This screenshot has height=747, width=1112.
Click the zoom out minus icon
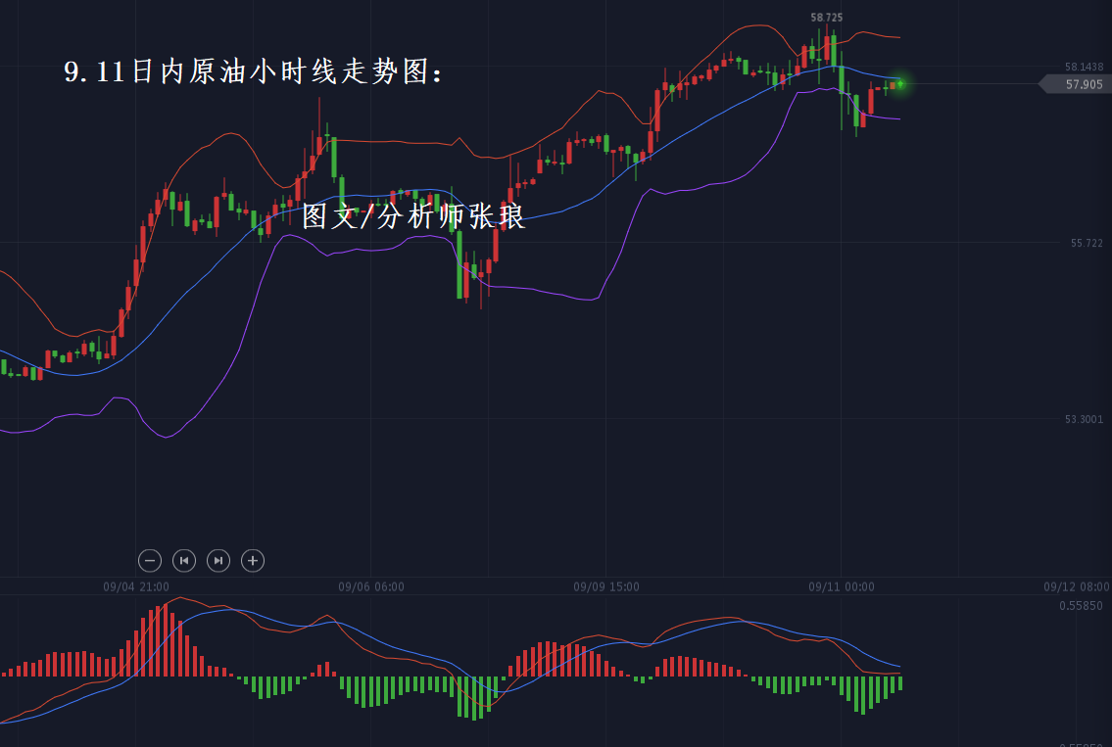150,560
